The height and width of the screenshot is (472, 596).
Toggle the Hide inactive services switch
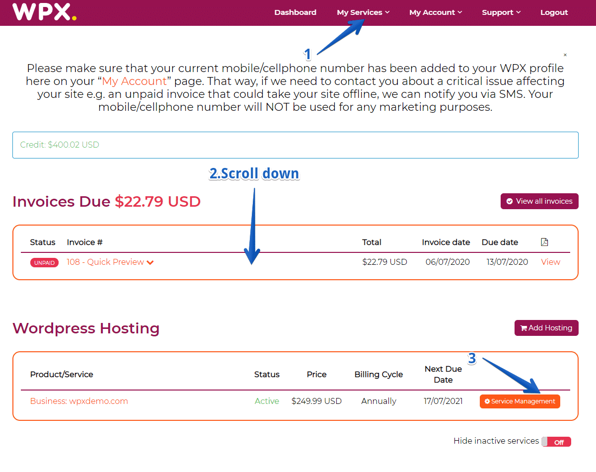pos(556,442)
